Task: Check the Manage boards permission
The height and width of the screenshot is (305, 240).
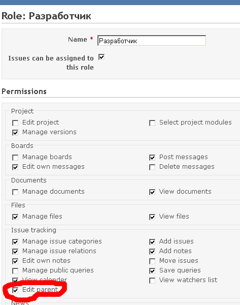Action: tap(15, 158)
